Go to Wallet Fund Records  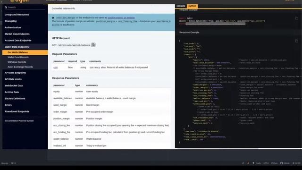18,57
